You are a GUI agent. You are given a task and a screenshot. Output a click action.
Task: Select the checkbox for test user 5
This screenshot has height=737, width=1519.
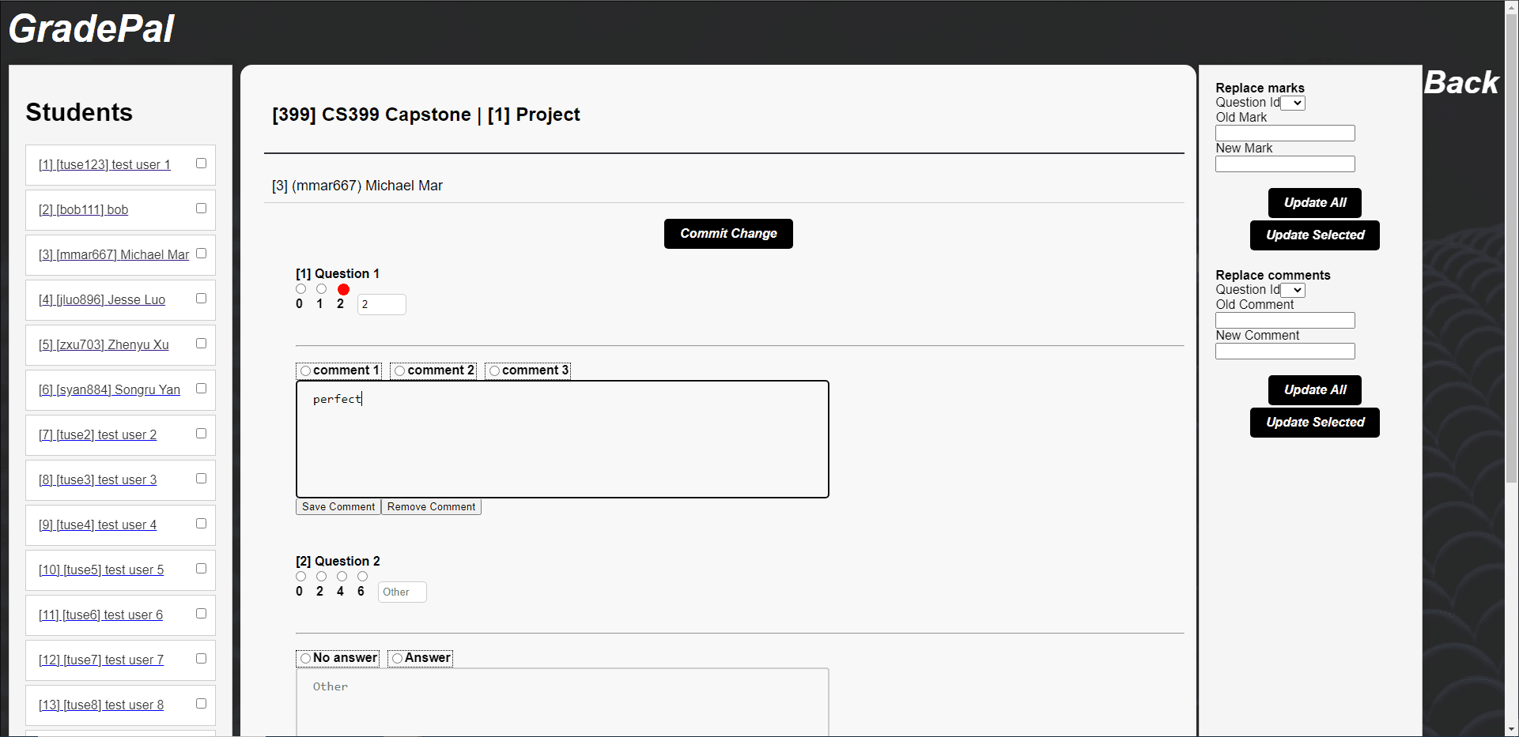[201, 569]
